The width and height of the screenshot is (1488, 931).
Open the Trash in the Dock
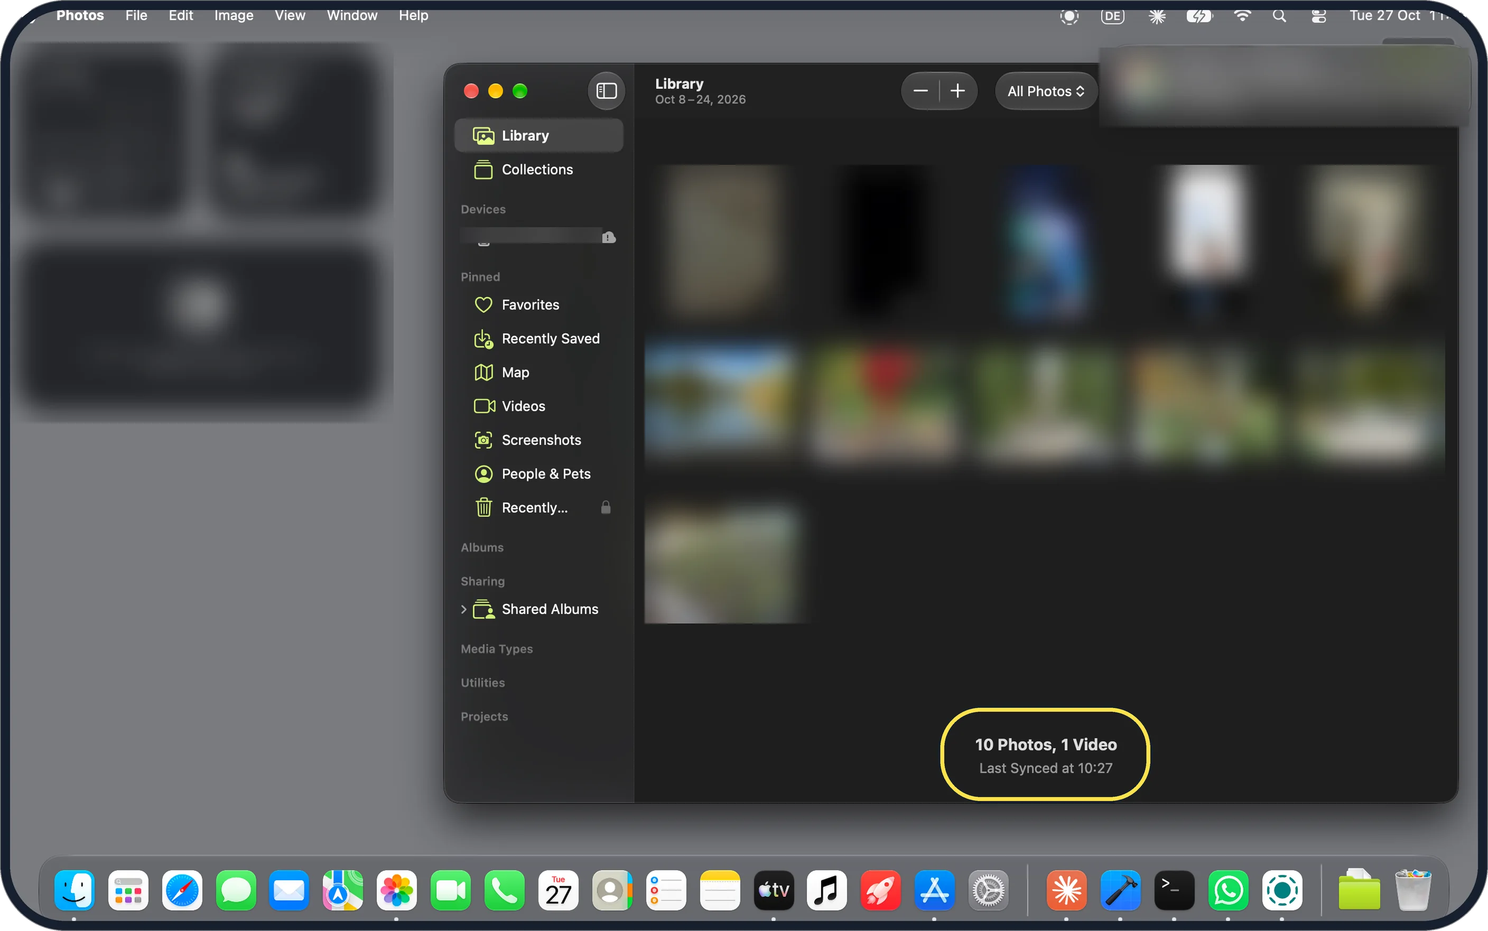point(1413,890)
